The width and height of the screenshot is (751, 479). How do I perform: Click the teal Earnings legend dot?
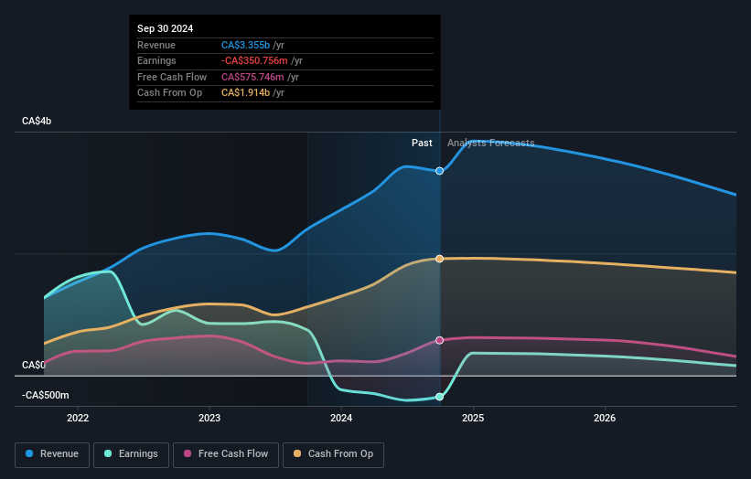(x=108, y=453)
